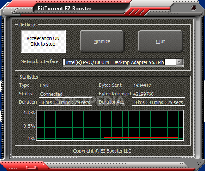Screen dimensions: 205x171
Task: Click the Type label in Statistics
Action: click(24, 85)
